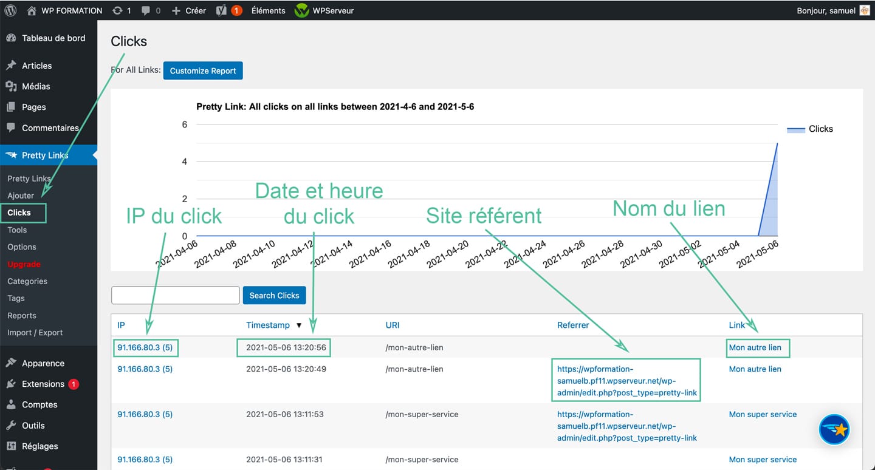Click inside the clicks search field

(x=175, y=295)
